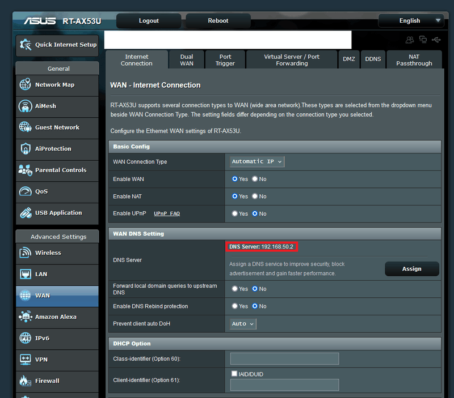Viewport: 454px width, 398px height.
Task: Click the network devices status icon
Action: 423,40
